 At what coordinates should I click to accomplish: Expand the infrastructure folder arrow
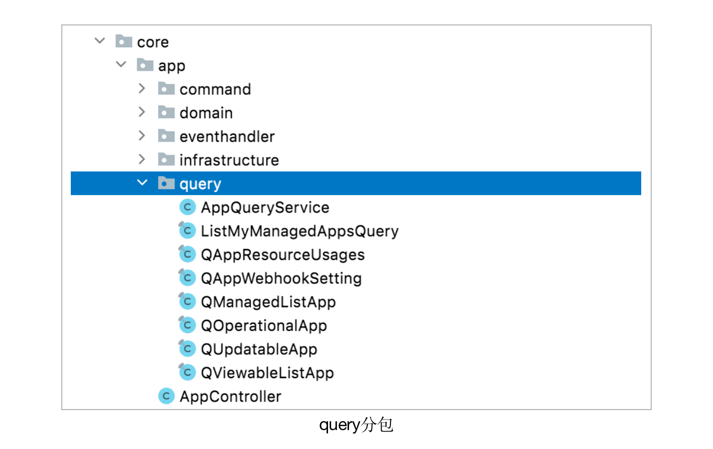[142, 159]
